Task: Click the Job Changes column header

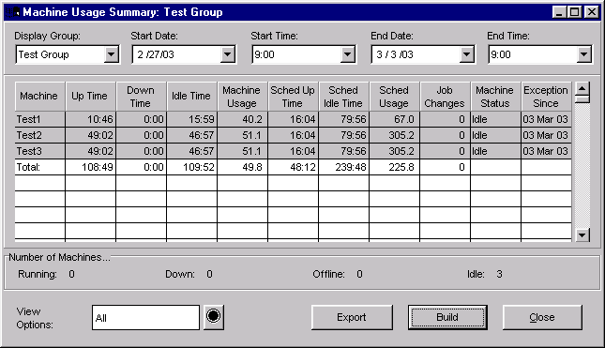Action: (445, 96)
